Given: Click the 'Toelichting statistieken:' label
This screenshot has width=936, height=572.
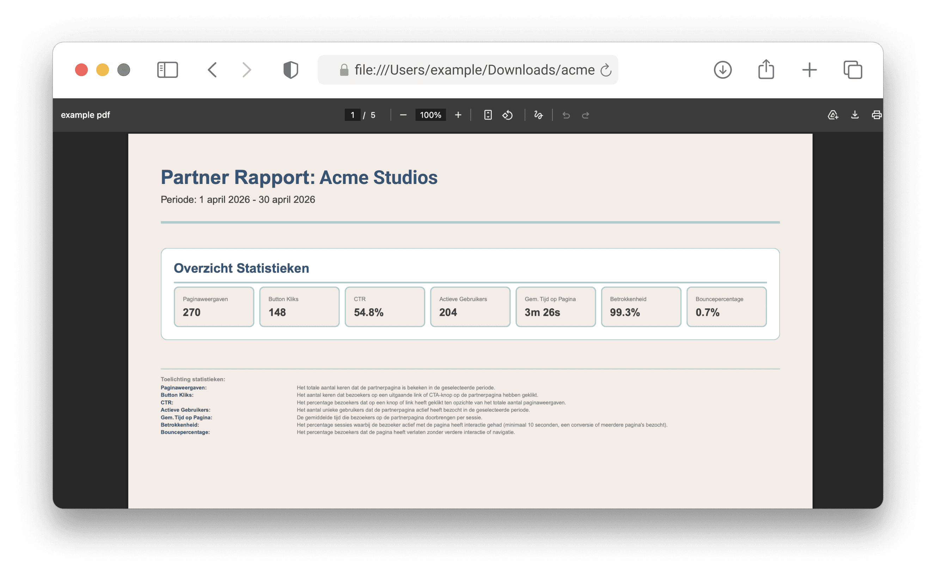Looking at the screenshot, I should [x=192, y=379].
